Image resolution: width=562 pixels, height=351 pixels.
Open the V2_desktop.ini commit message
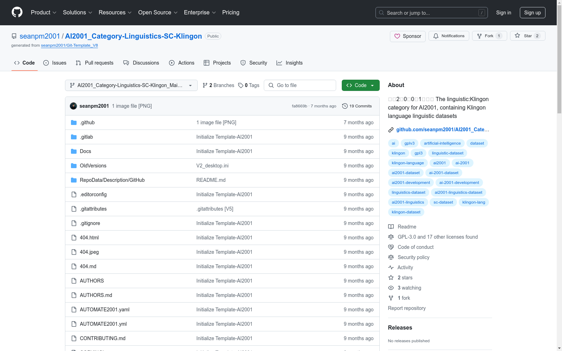point(213,166)
